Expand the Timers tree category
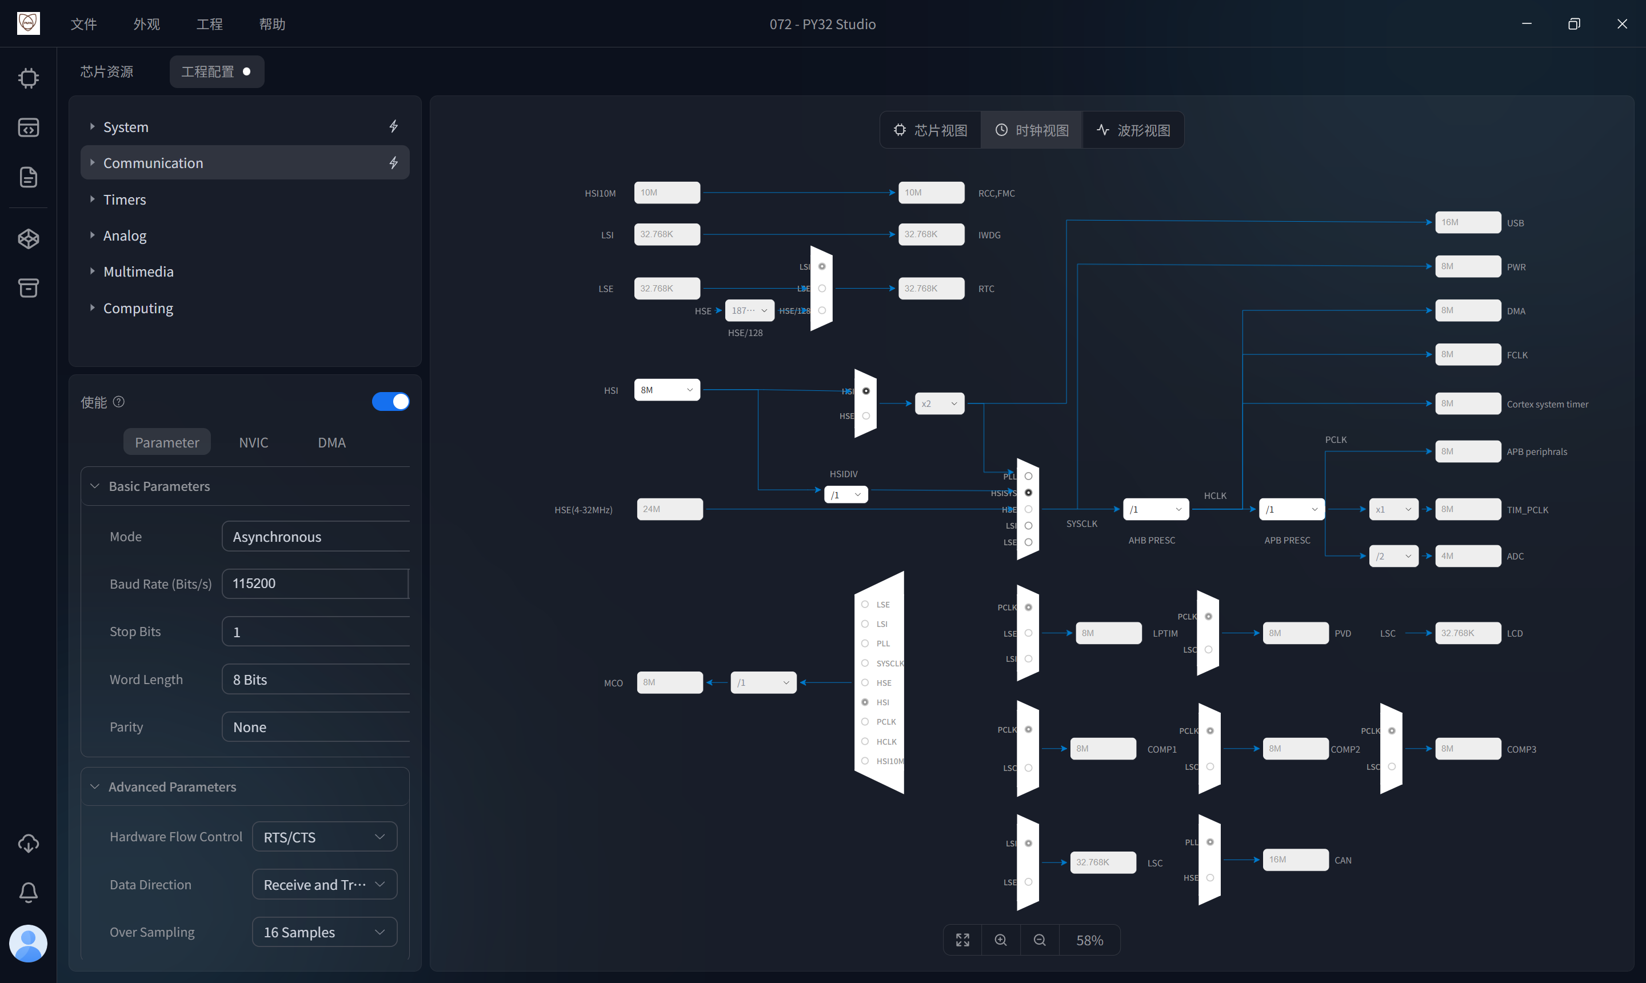 click(x=124, y=199)
